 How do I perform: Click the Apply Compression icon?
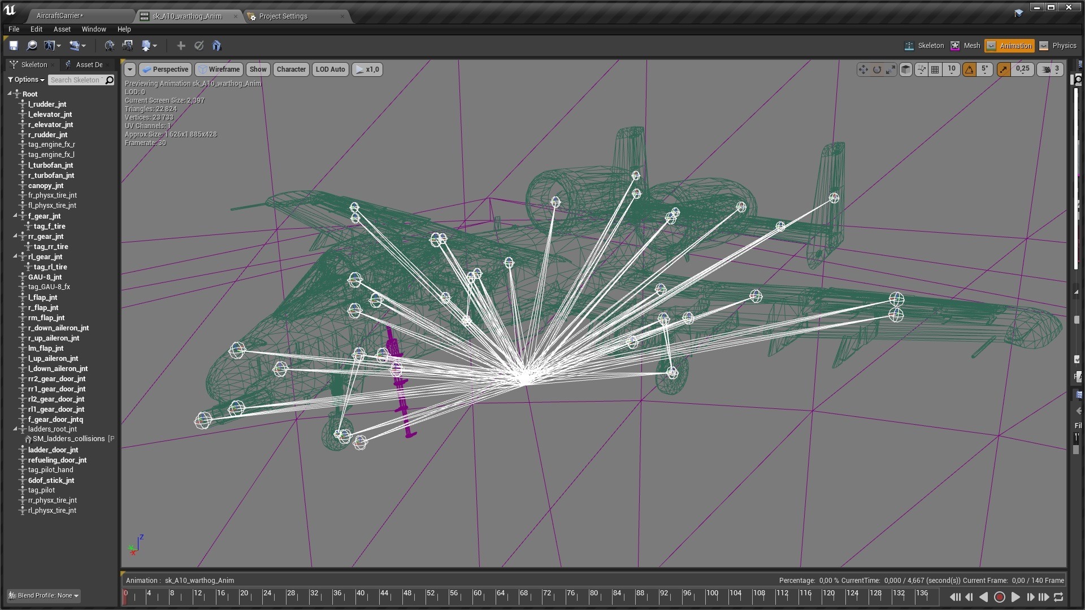coord(128,46)
